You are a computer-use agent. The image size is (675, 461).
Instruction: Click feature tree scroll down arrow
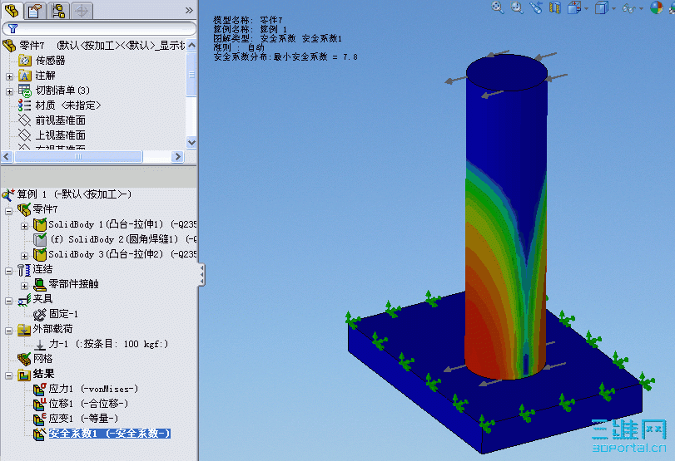191,142
